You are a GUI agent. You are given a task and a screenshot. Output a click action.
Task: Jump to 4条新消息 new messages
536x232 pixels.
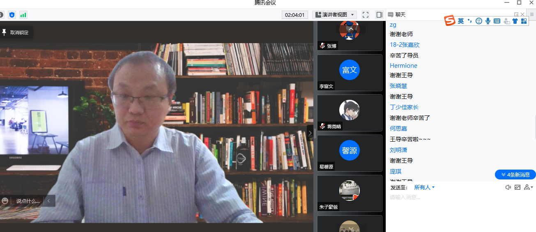click(515, 175)
